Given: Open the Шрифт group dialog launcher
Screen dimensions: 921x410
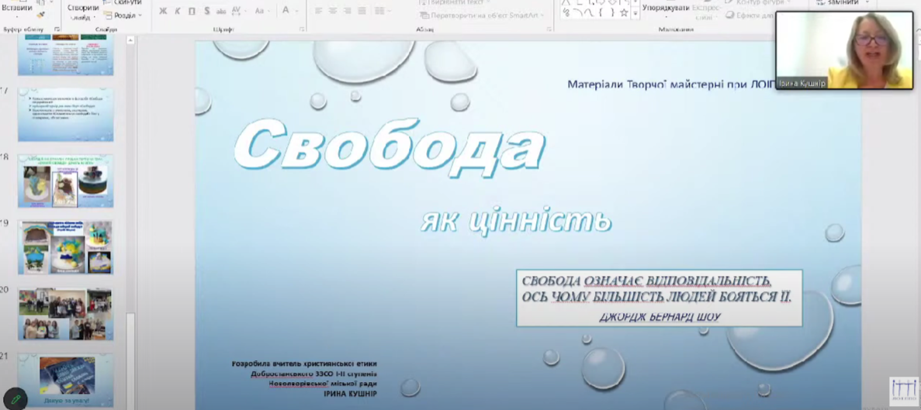Looking at the screenshot, I should [x=302, y=29].
